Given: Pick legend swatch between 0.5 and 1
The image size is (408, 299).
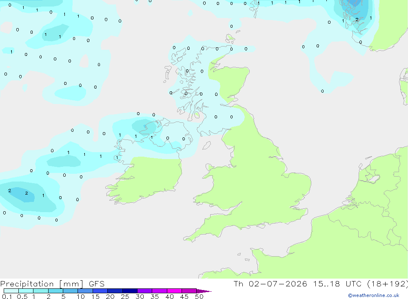Looking at the screenshot, I should click(x=26, y=291).
